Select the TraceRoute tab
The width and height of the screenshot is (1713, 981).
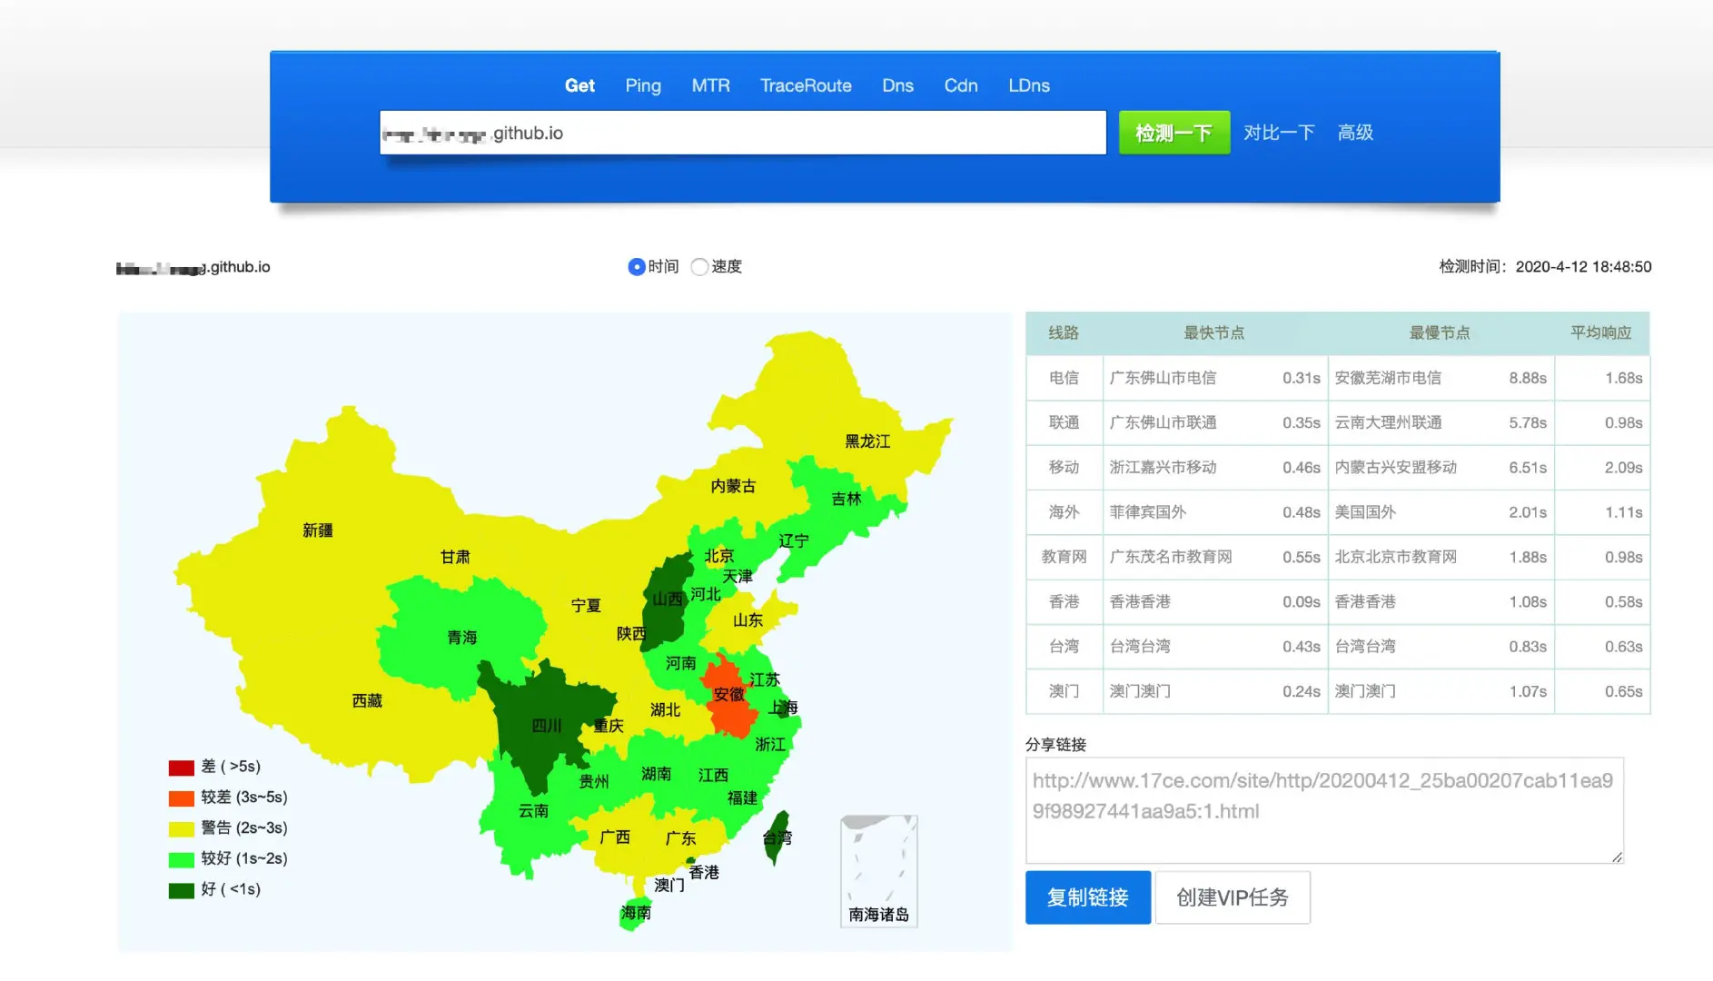click(x=806, y=85)
